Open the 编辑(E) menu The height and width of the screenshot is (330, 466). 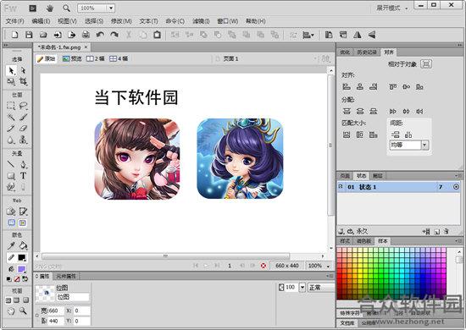coord(41,21)
